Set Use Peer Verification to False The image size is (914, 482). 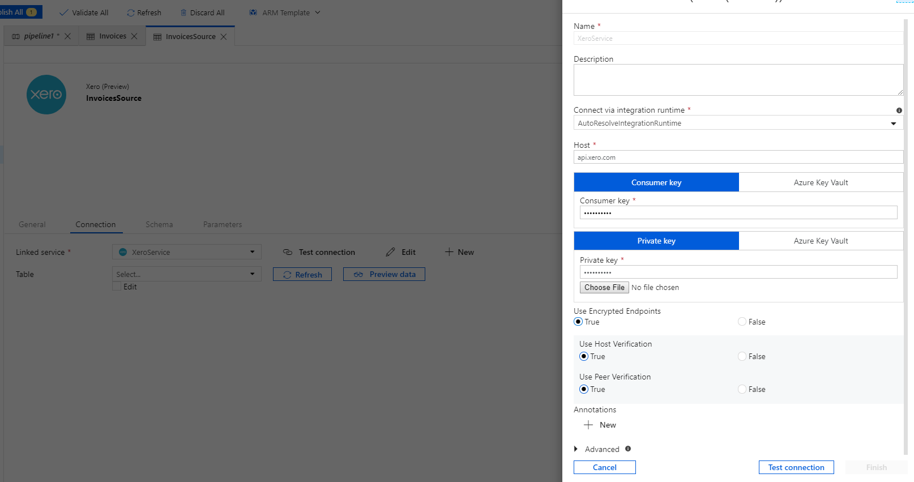[x=742, y=389]
